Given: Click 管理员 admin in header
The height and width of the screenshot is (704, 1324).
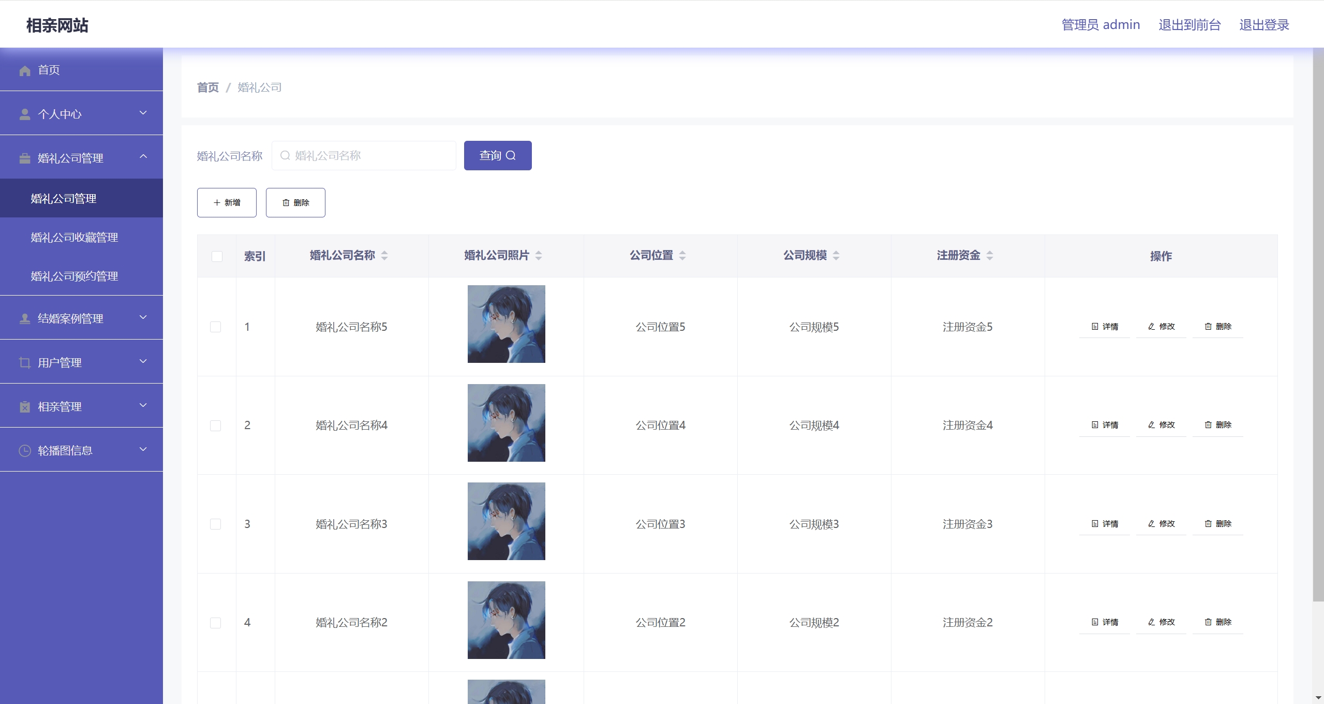Looking at the screenshot, I should [1100, 25].
